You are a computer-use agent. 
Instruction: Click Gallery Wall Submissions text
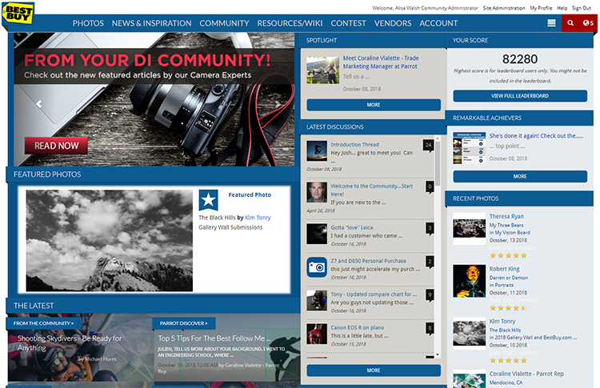[230, 227]
